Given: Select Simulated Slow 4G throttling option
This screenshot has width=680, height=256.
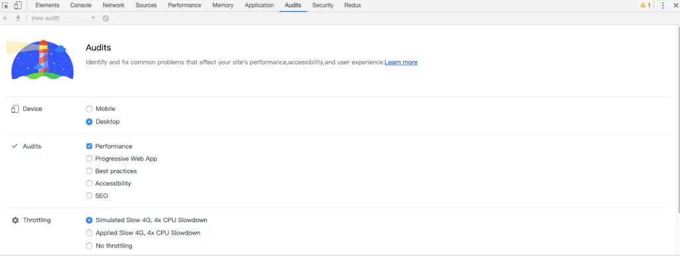Looking at the screenshot, I should tap(89, 220).
